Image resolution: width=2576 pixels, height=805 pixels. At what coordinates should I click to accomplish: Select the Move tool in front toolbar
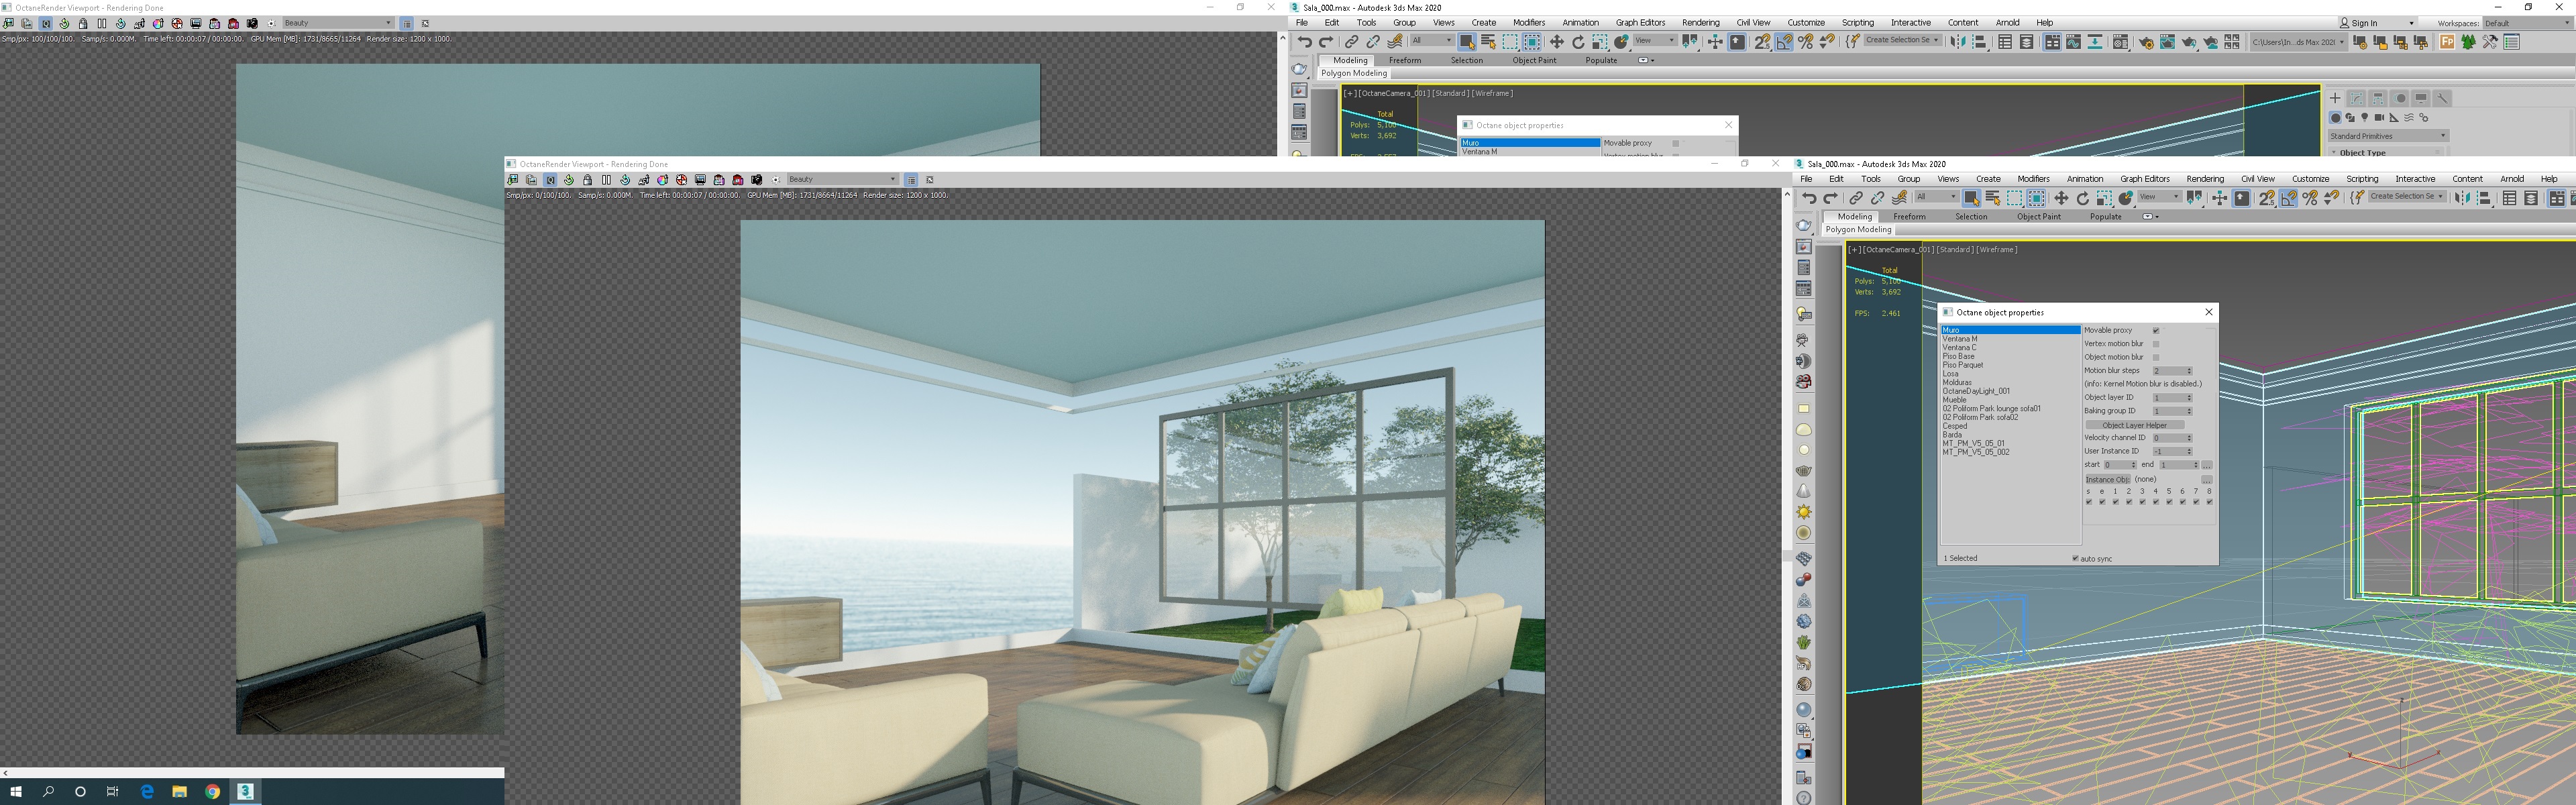2061,198
